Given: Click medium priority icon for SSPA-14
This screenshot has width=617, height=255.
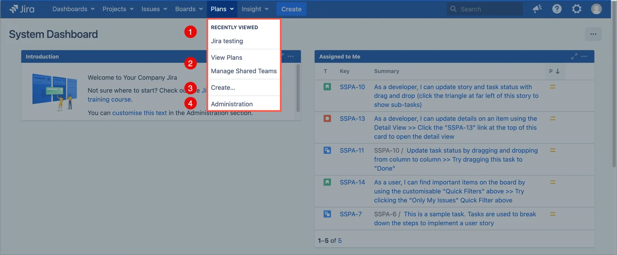Looking at the screenshot, I should click(553, 182).
